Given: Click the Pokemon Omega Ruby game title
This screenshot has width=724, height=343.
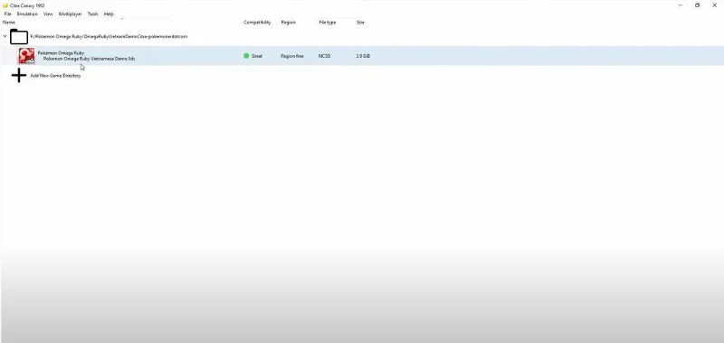Looking at the screenshot, I should (x=61, y=53).
